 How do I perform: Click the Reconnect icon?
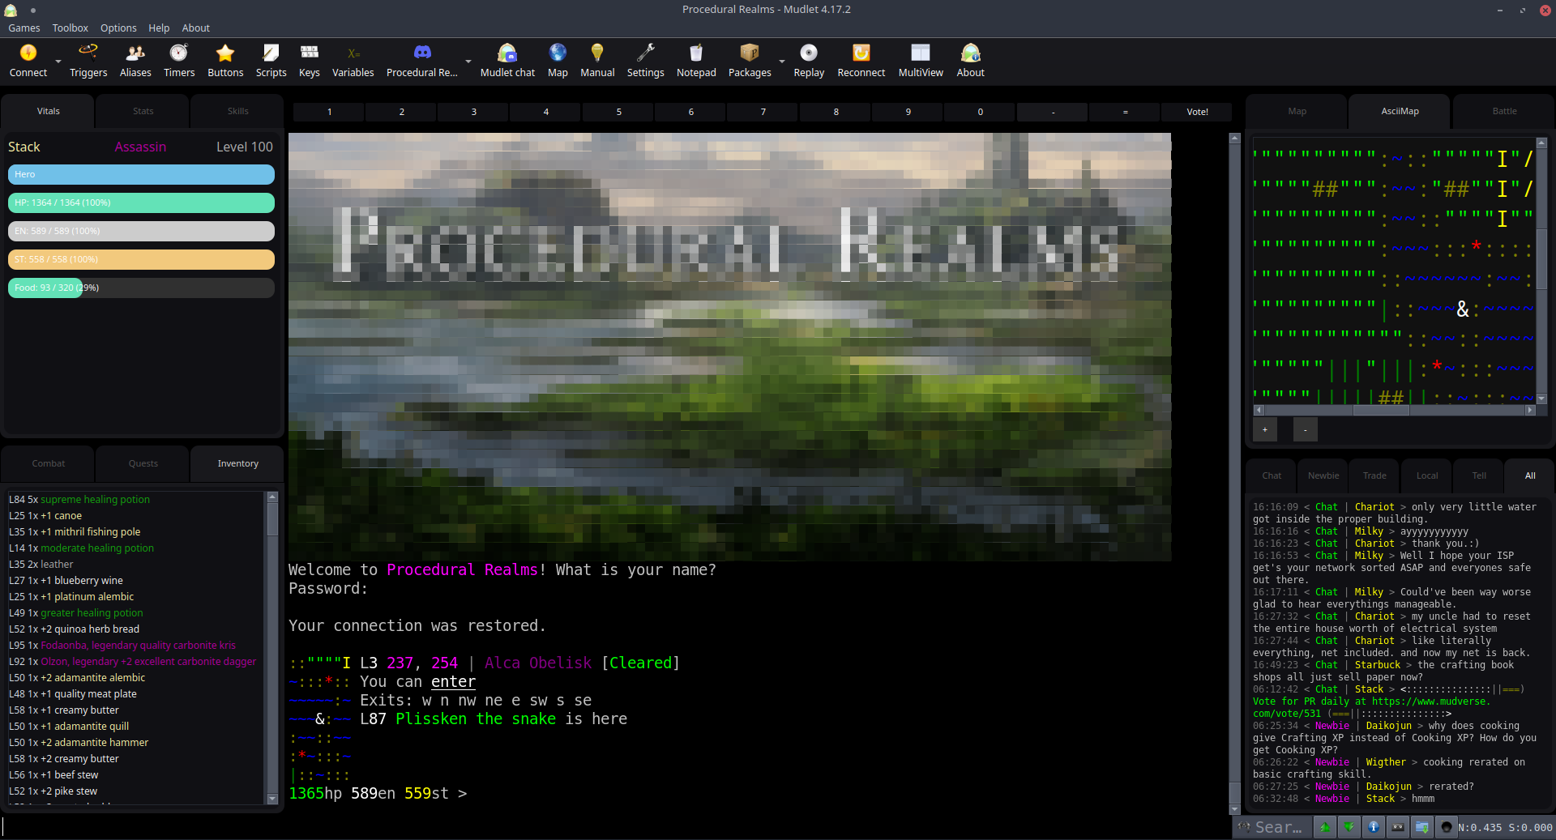(861, 61)
